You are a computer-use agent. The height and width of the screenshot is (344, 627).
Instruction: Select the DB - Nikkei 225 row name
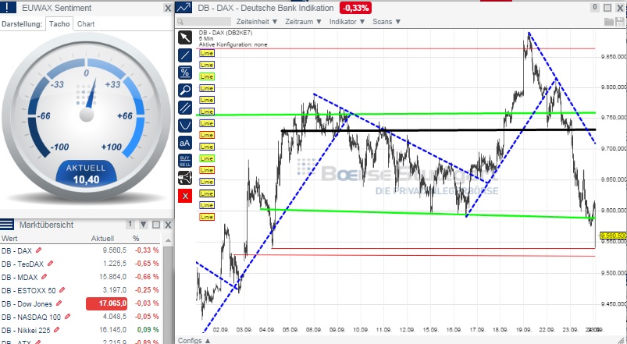pos(26,330)
